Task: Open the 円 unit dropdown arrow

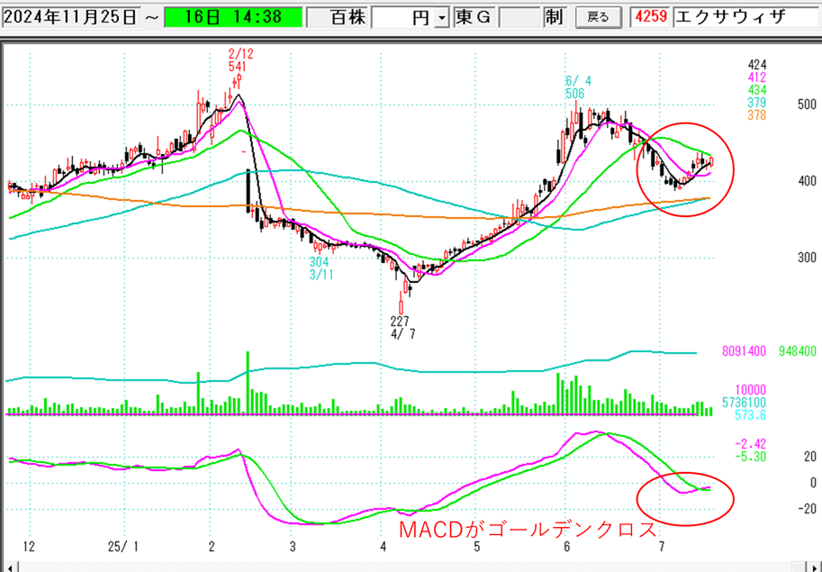Action: 442,18
